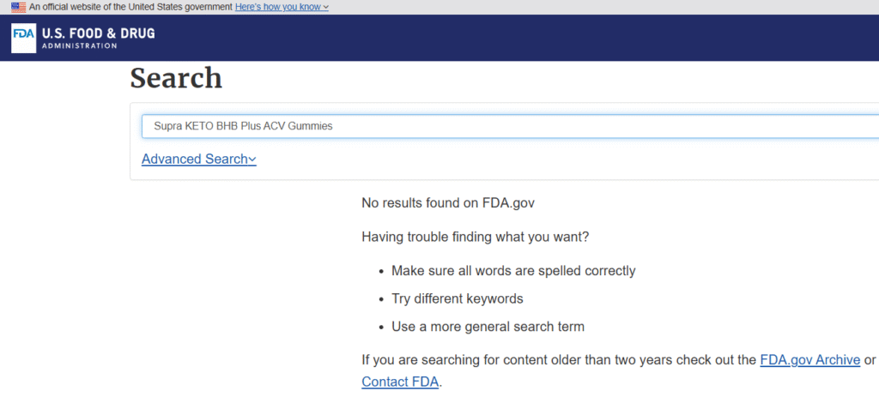Screen dimensions: 879x403
Task: Click the Search page heading
Action: pos(176,78)
